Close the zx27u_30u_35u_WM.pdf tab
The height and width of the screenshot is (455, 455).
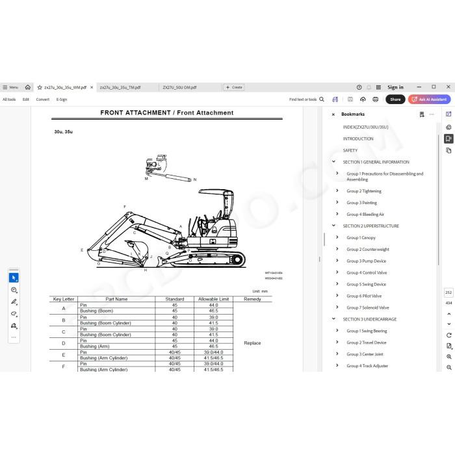coord(92,87)
